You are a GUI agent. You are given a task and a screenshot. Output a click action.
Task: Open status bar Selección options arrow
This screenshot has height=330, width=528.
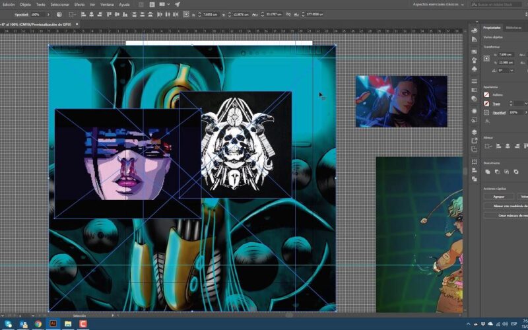(112, 315)
